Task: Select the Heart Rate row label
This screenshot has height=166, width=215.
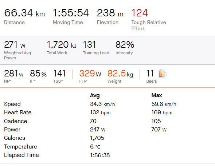Action: point(18,112)
